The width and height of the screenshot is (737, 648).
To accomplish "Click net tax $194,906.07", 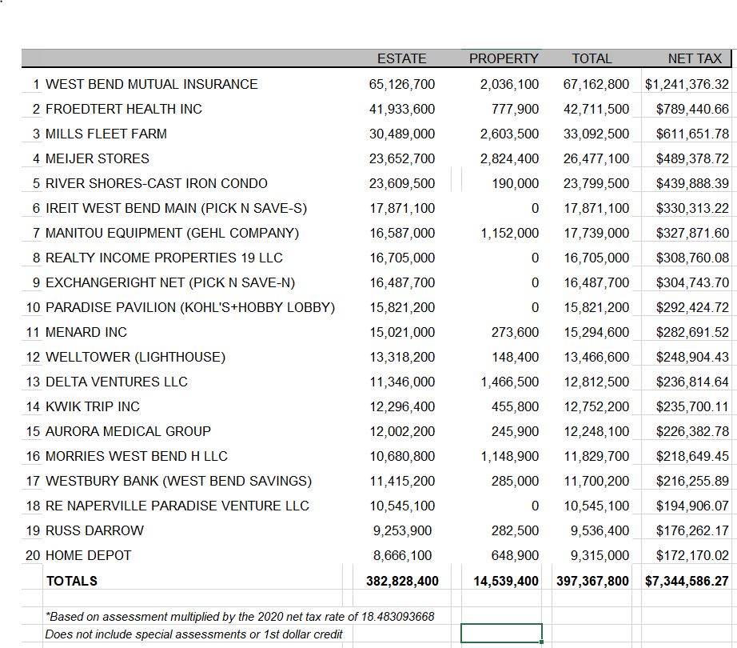I will [x=692, y=506].
